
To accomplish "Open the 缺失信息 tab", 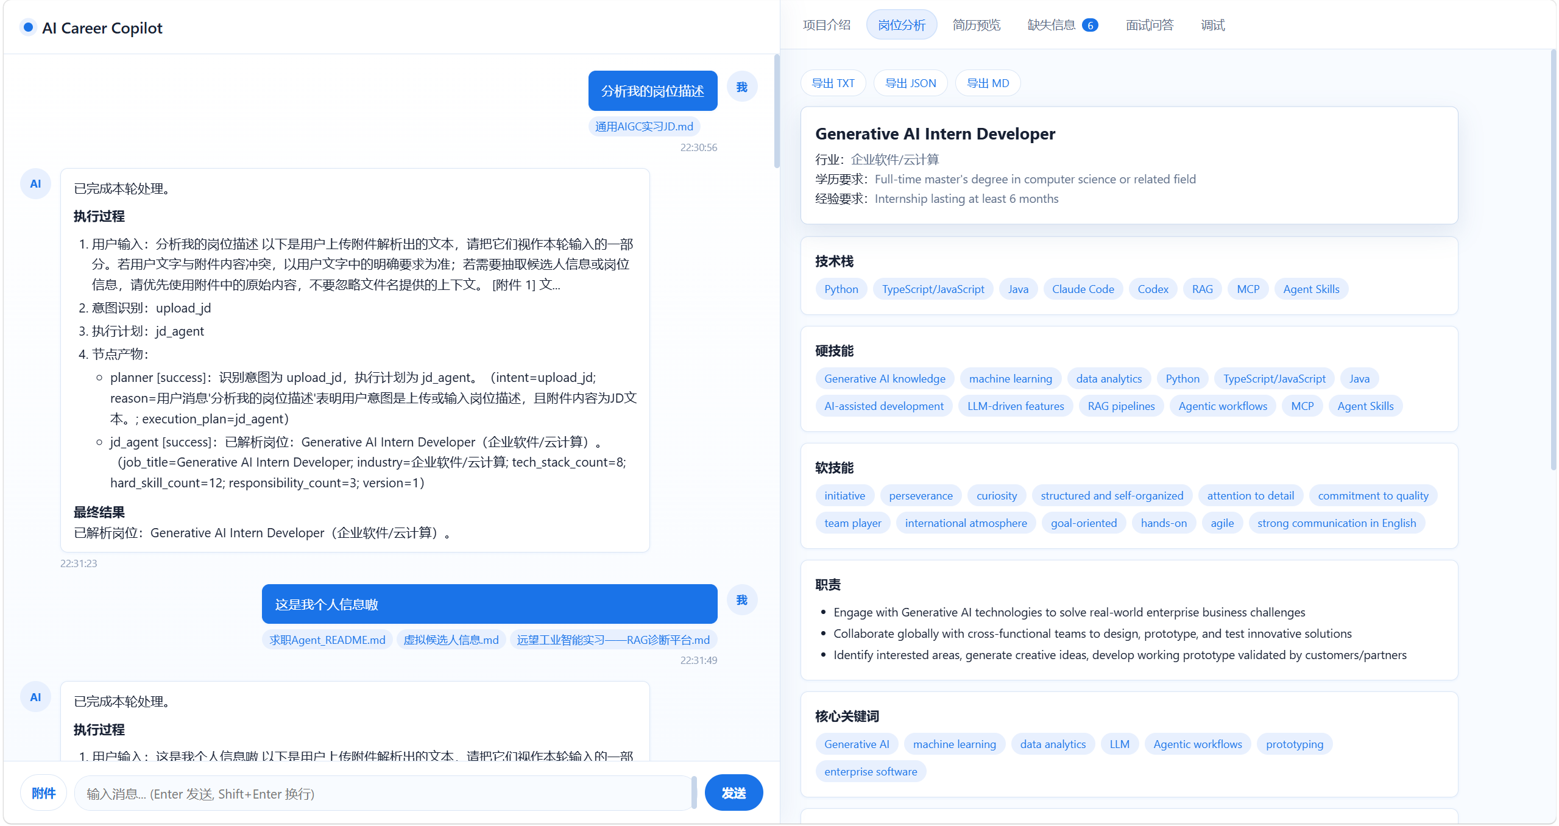I will pyautogui.click(x=1062, y=25).
